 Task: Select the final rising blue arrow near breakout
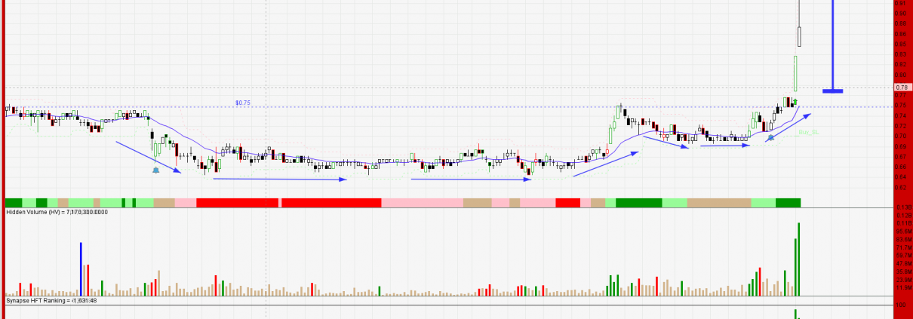click(787, 126)
